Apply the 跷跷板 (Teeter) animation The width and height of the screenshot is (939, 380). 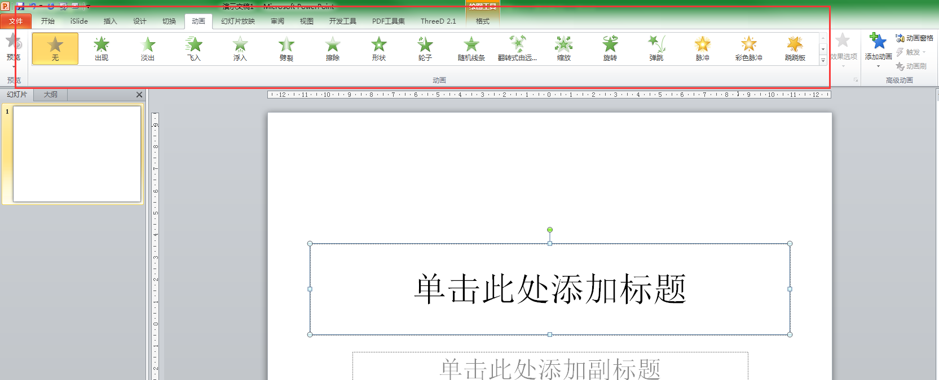(795, 48)
